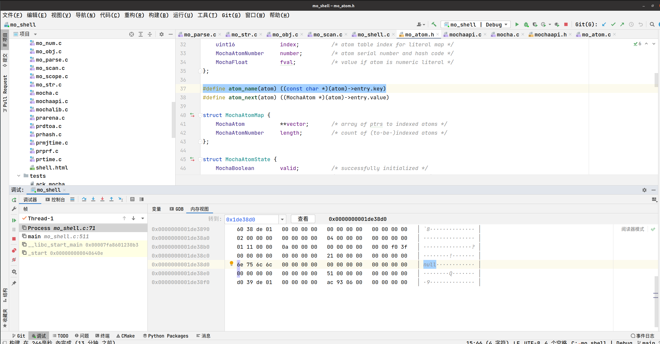Open the memory address history dropdown
This screenshot has width=660, height=344.
coord(282,220)
